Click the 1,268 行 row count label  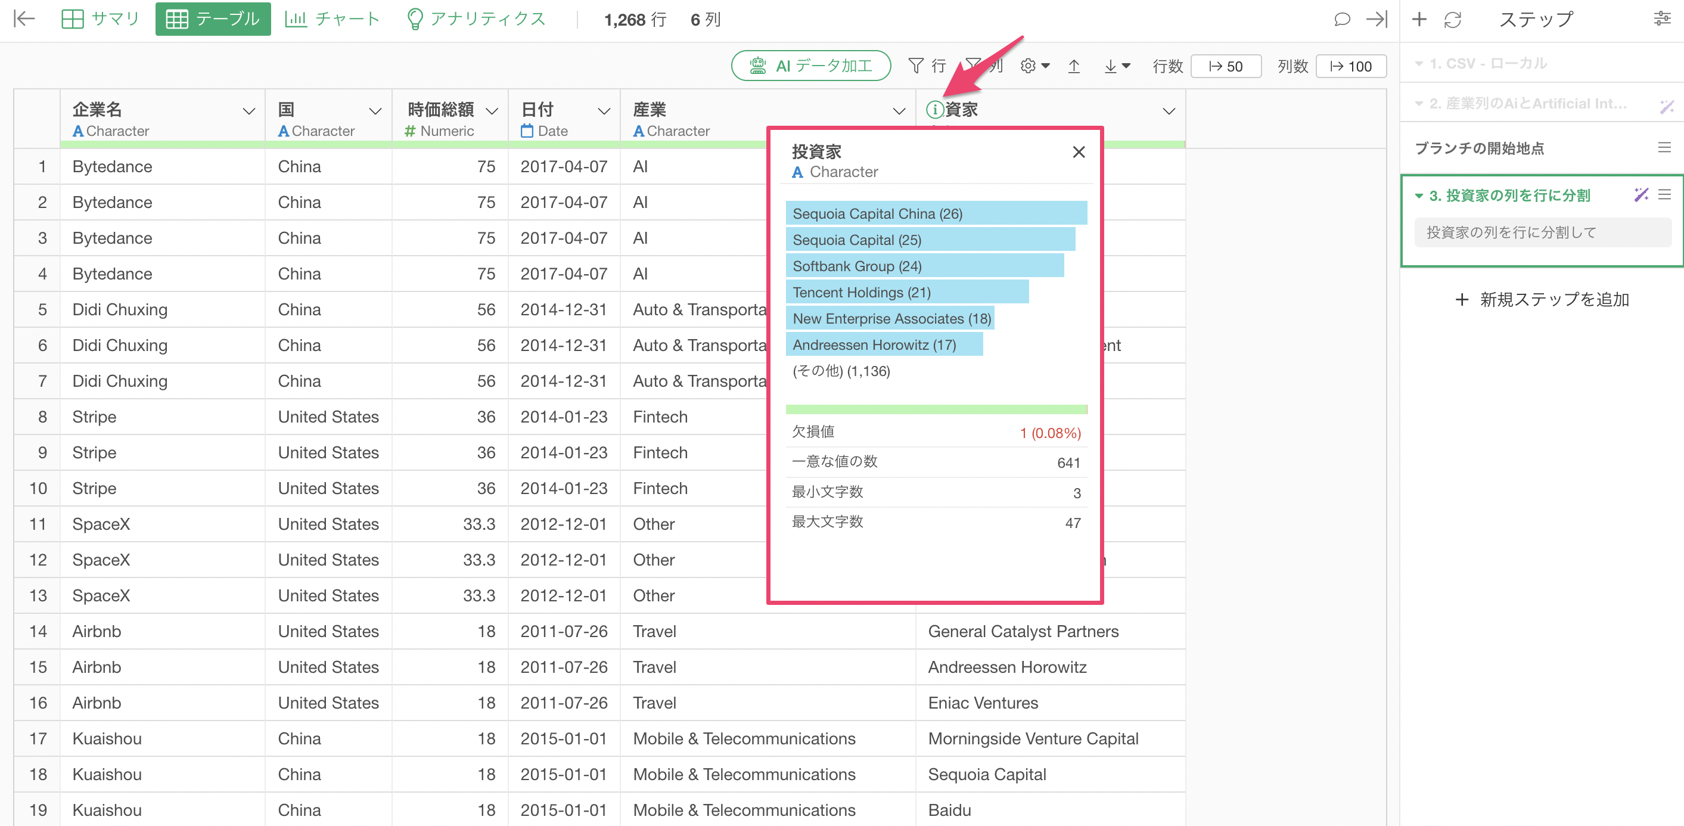pos(635,20)
